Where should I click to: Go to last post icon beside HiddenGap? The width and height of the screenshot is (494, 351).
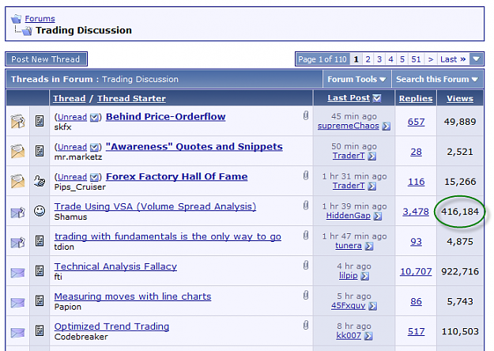point(378,216)
